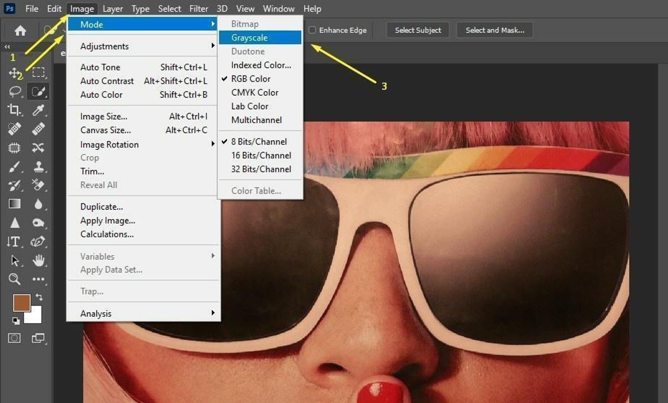Open the Filter menu
The image size is (668, 403).
click(x=199, y=8)
